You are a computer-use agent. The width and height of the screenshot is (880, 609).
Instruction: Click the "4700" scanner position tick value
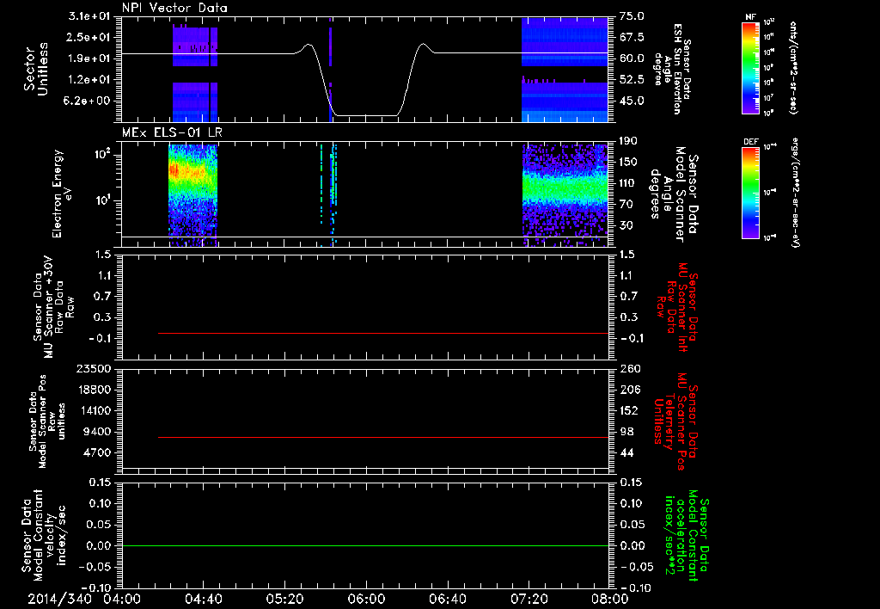point(96,452)
